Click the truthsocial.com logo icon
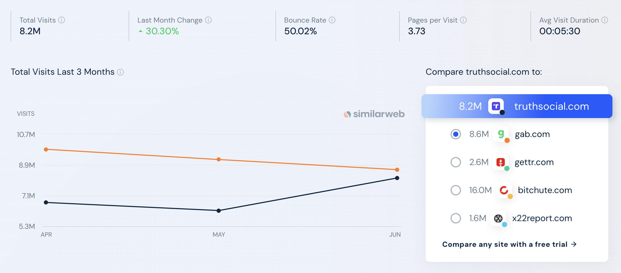 click(496, 106)
